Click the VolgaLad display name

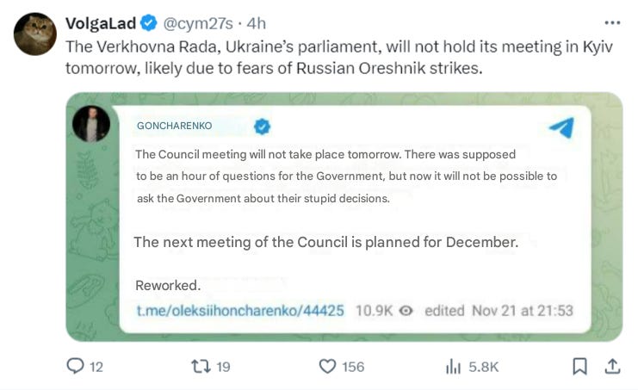tap(100, 23)
